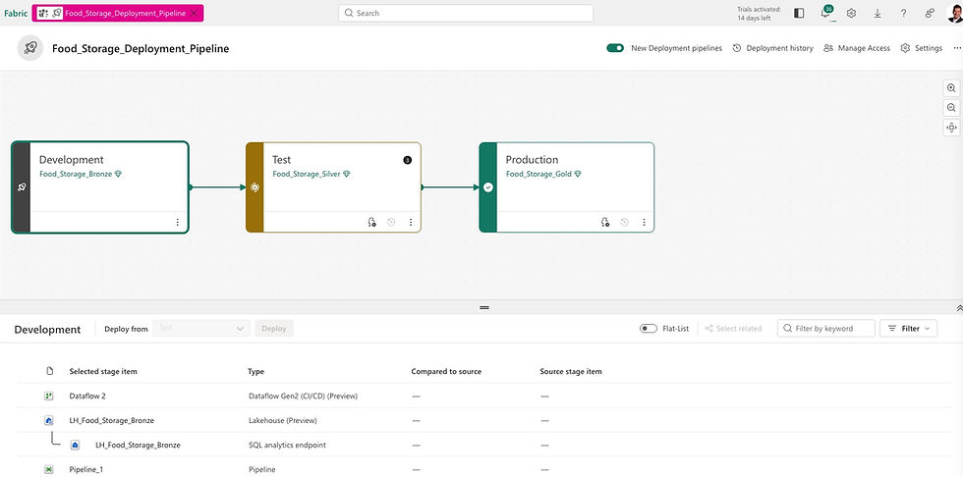The height and width of the screenshot is (477, 963).
Task: Click the SQL analytics endpoint type cell
Action: coord(286,446)
